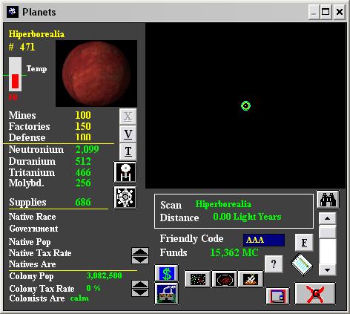The height and width of the screenshot is (314, 350).
Task: Open the dollar sign tax button
Action: click(166, 273)
